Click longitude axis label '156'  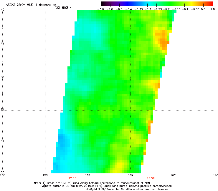pyautogui.click(x=88, y=175)
